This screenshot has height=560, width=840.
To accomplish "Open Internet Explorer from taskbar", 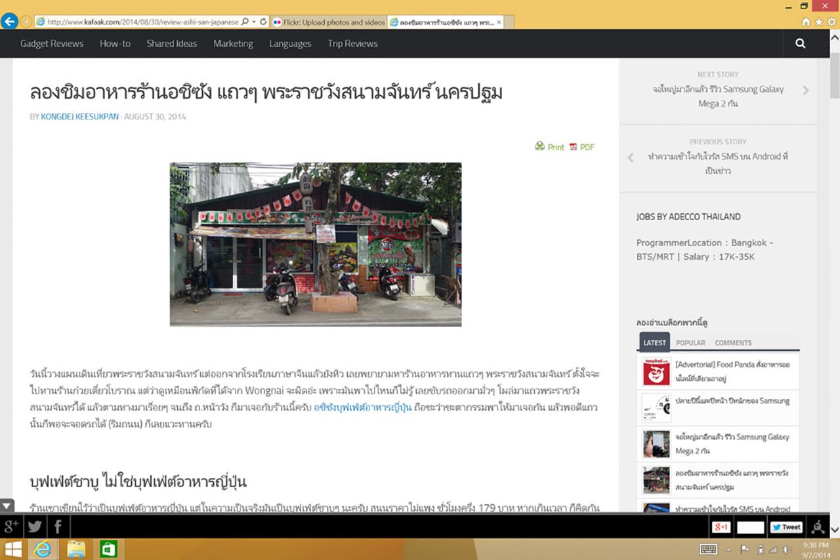I will pyautogui.click(x=42, y=550).
